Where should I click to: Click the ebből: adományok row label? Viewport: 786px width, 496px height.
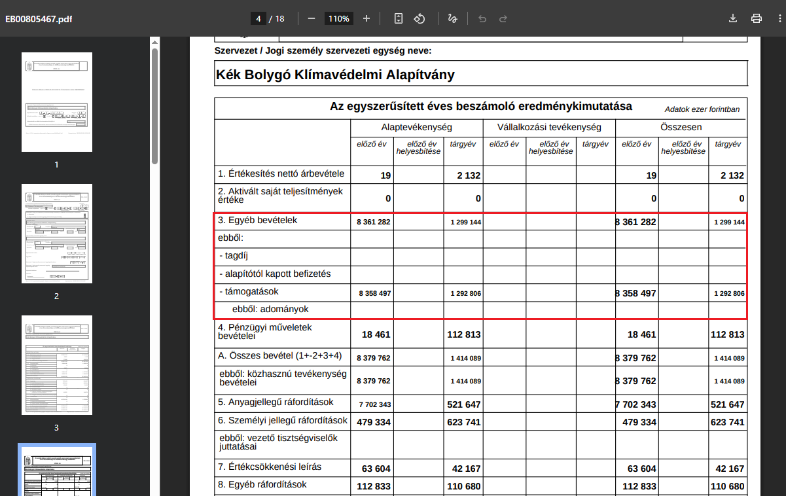pos(270,309)
